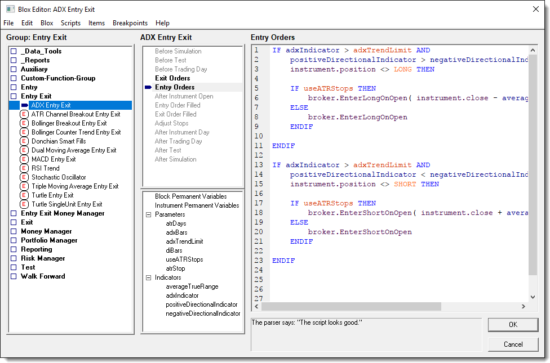Open the Scripts menu
The image size is (550, 363).
[70, 23]
